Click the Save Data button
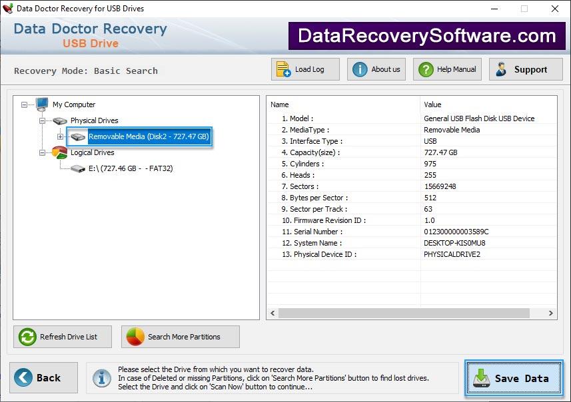 click(514, 378)
